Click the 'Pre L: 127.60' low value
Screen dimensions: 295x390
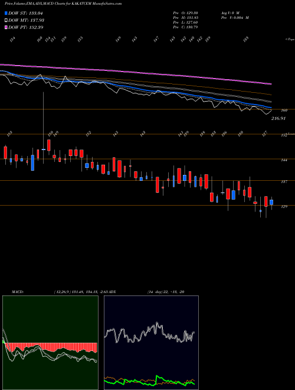[185, 22]
